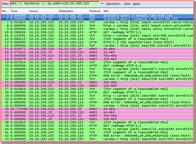Viewport: 196px width, 144px height.
Task: Sort by the Protocol column header
Action: pyautogui.click(x=95, y=11)
